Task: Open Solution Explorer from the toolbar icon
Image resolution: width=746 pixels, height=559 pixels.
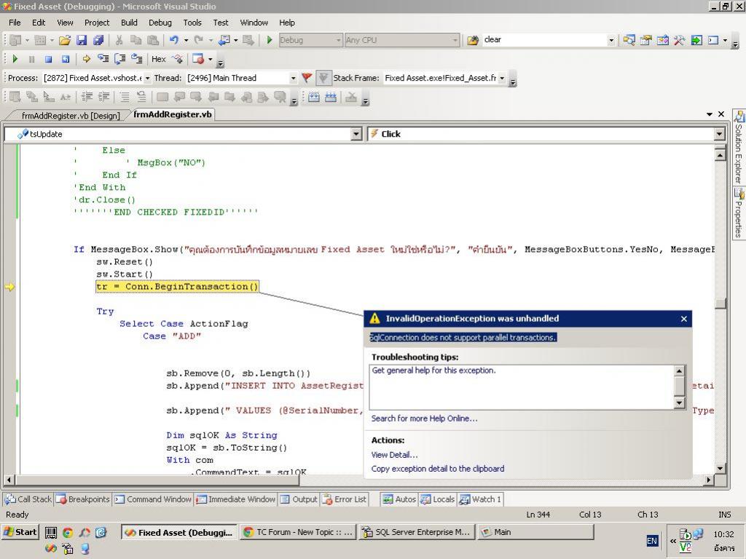Action: [x=629, y=41]
